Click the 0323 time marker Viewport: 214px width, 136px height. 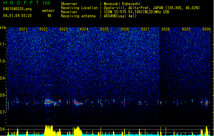(x=64, y=29)
